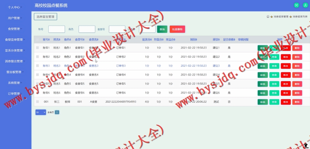310x149 pixels.
Task: Click the 高校校园点餐系统 title
Action: 51,5
